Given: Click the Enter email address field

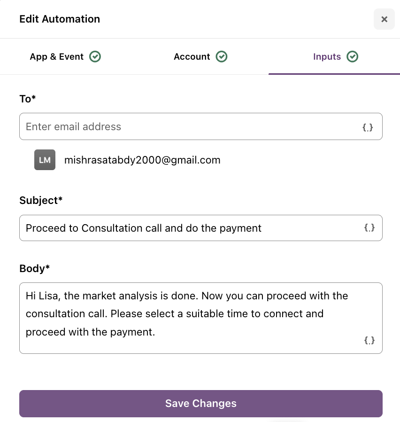Looking at the screenshot, I should click(x=201, y=126).
